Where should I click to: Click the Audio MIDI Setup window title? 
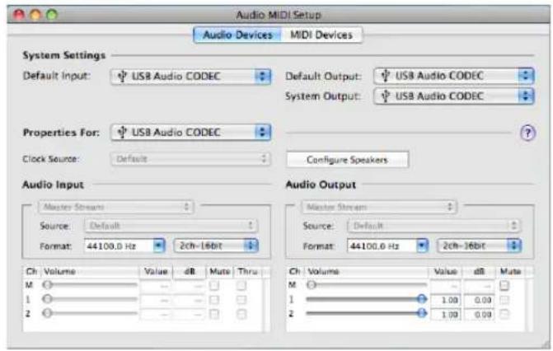[x=279, y=15]
